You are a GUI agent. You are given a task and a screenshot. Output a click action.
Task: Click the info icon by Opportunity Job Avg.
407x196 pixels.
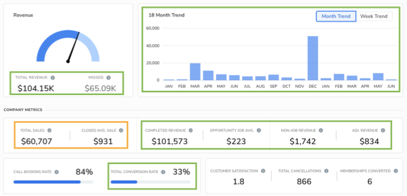point(259,130)
